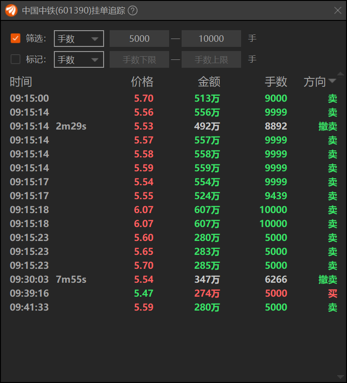Enable the 标记 mark checkbox

[x=16, y=59]
